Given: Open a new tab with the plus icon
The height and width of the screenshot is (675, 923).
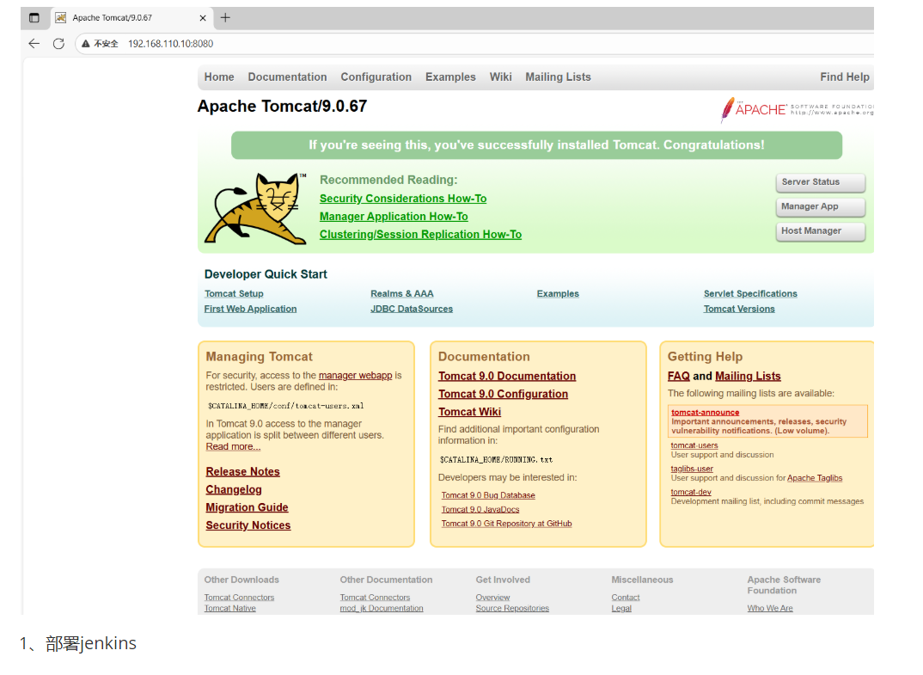Looking at the screenshot, I should click(x=225, y=18).
